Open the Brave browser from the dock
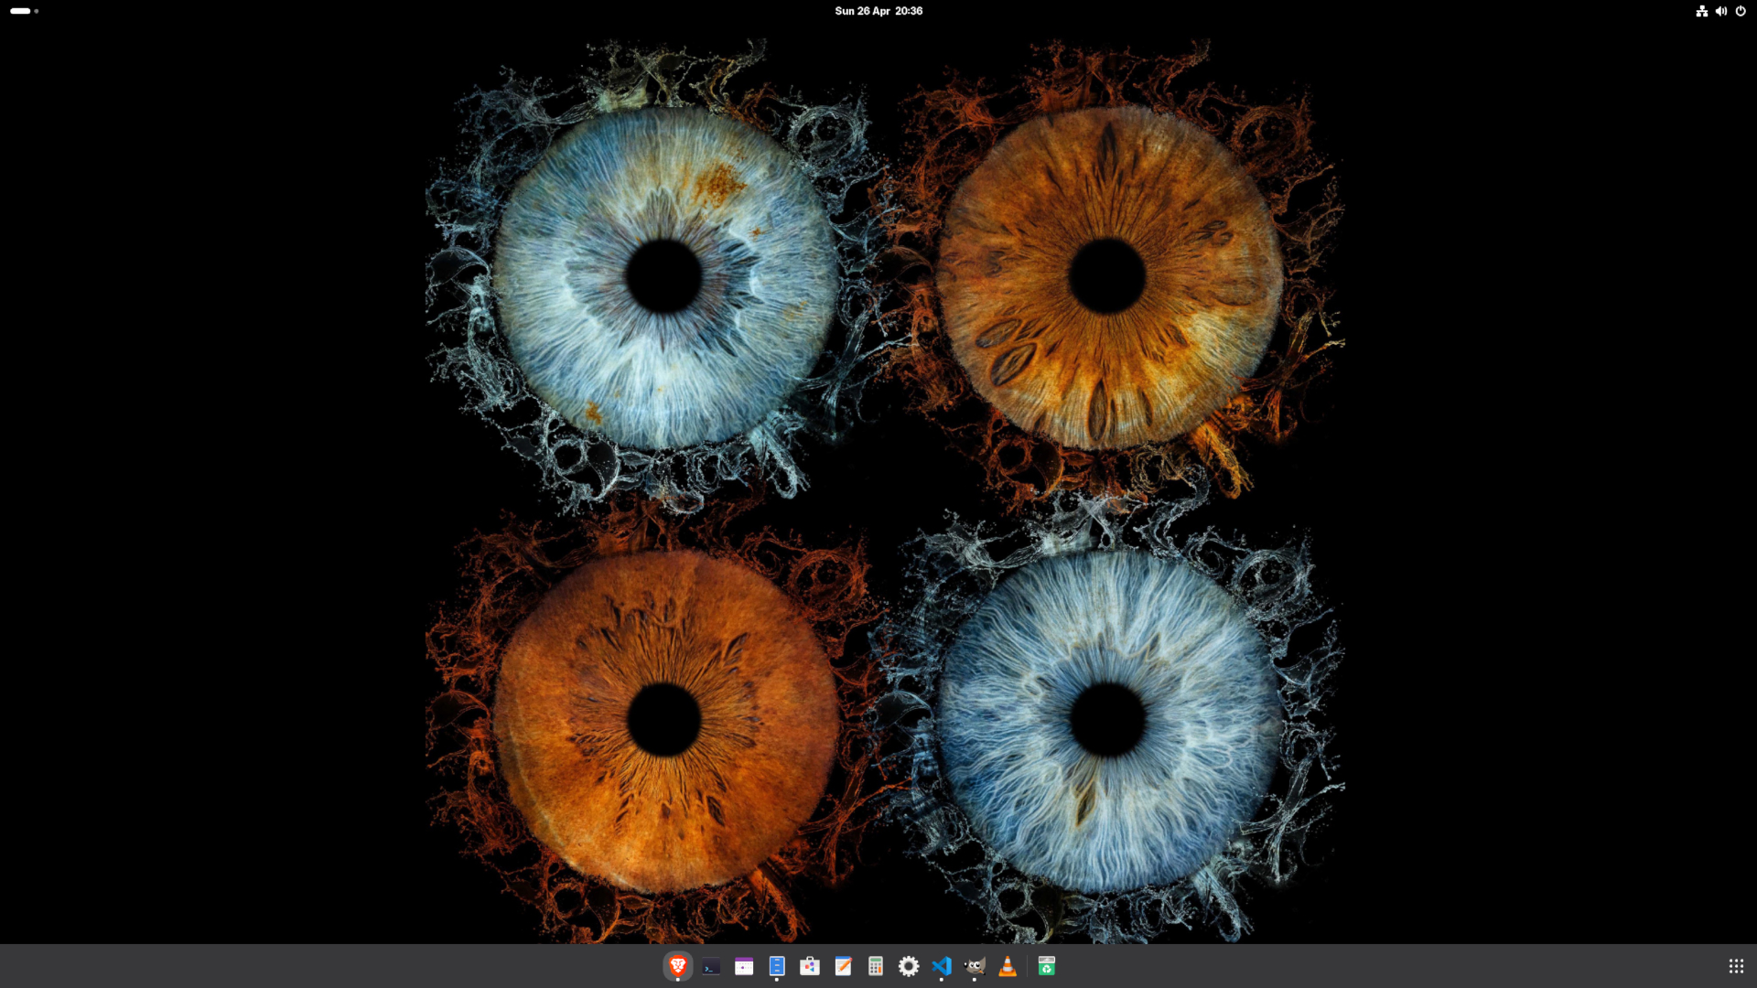This screenshot has height=988, width=1757. coord(678,966)
